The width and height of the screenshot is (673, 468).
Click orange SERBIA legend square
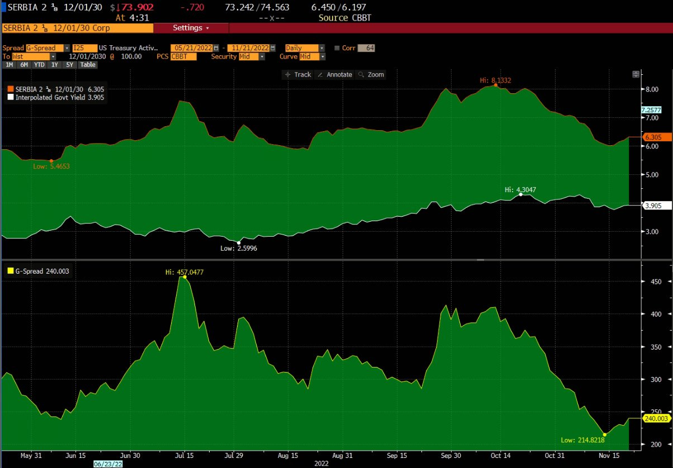[x=10, y=89]
